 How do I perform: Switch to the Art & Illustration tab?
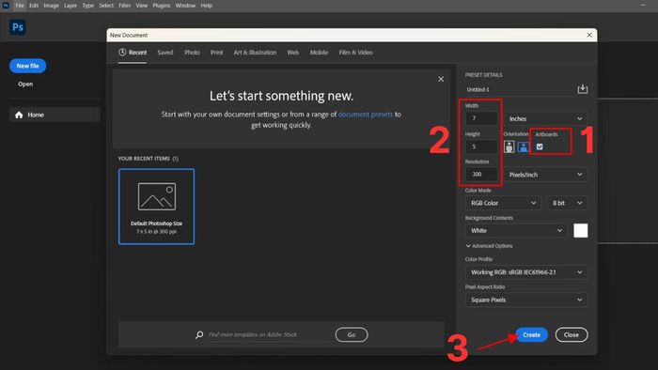(x=255, y=53)
